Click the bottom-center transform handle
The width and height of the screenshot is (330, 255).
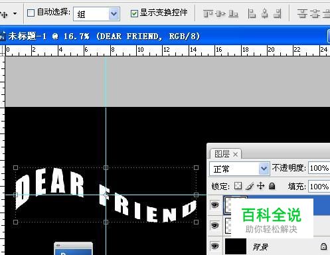106,222
